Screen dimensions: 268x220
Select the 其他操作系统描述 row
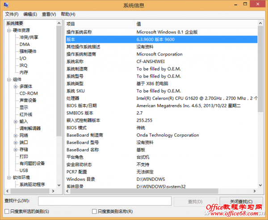pos(162,47)
